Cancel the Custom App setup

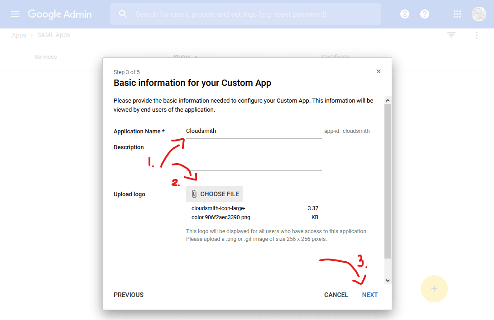pyautogui.click(x=336, y=295)
